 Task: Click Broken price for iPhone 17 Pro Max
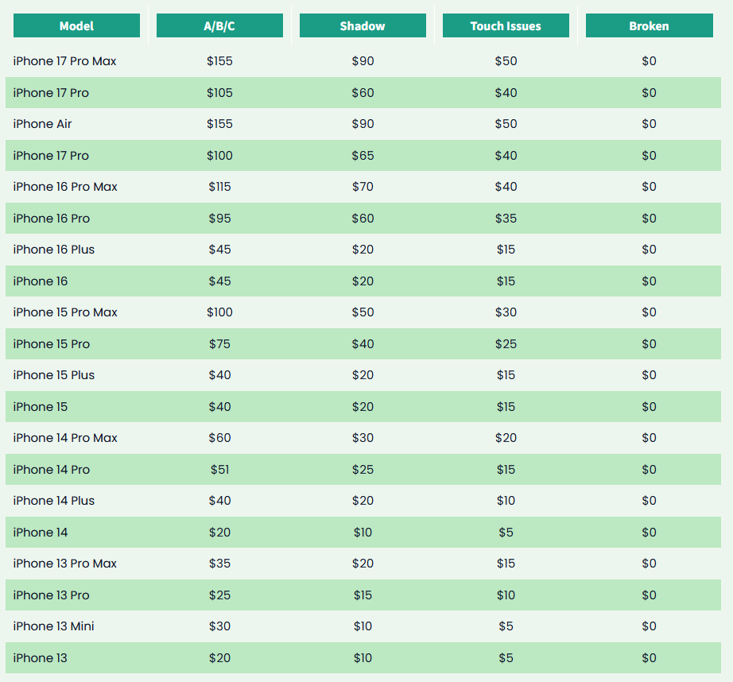(x=650, y=61)
